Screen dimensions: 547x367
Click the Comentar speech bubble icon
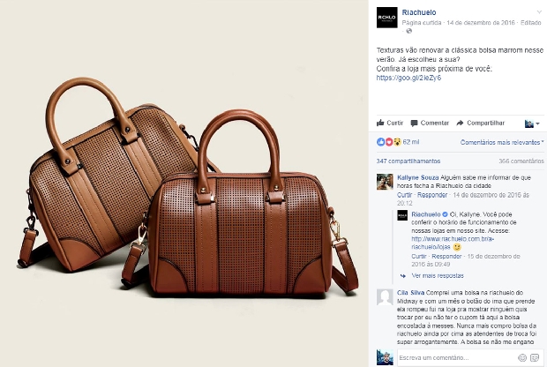[x=414, y=124]
